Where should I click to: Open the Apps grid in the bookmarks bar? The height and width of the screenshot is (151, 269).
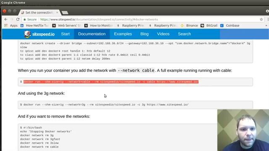(11, 26)
